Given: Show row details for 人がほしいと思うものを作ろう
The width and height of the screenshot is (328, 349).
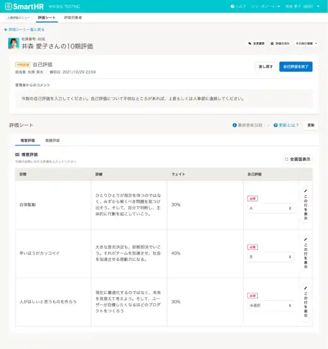Looking at the screenshot, I should (306, 302).
